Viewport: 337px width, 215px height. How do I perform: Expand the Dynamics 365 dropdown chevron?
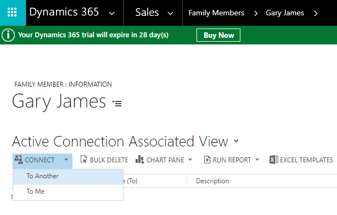(x=111, y=14)
